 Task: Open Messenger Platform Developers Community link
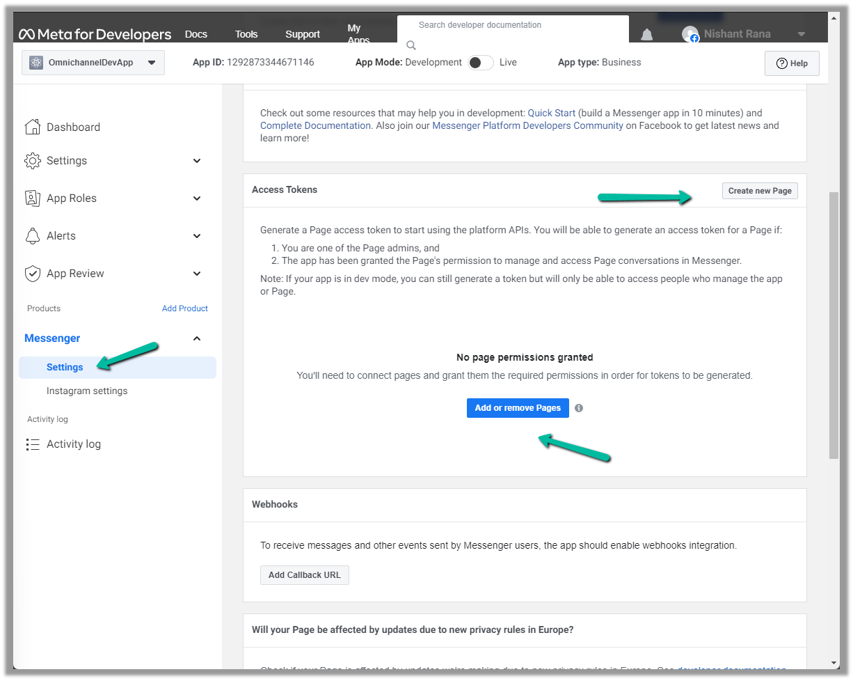tap(528, 126)
